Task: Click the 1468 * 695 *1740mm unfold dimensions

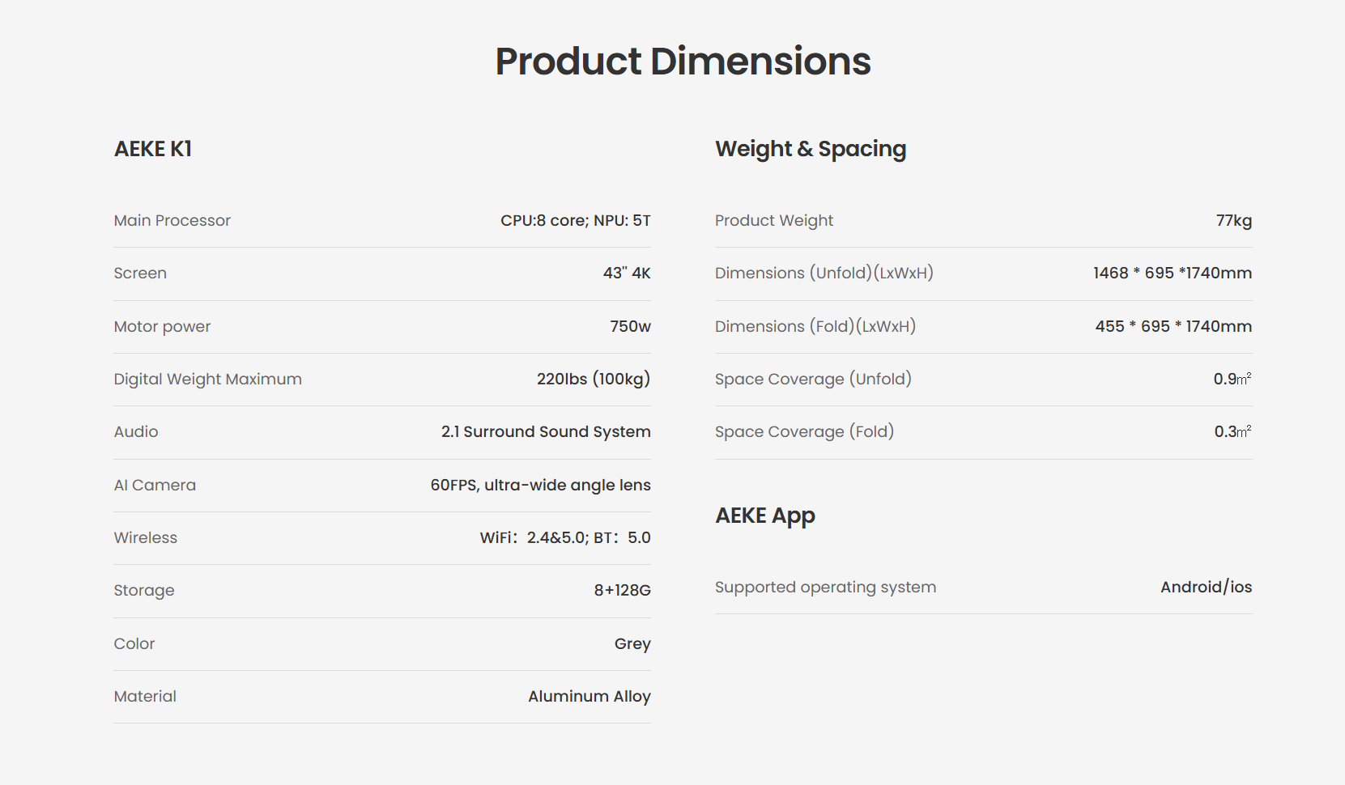Action: (1172, 273)
